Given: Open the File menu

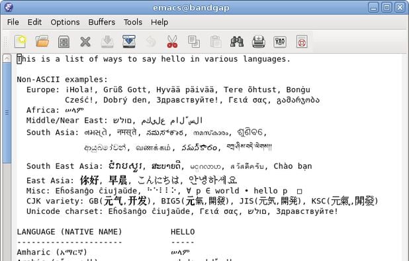Looking at the screenshot, I should tap(13, 22).
